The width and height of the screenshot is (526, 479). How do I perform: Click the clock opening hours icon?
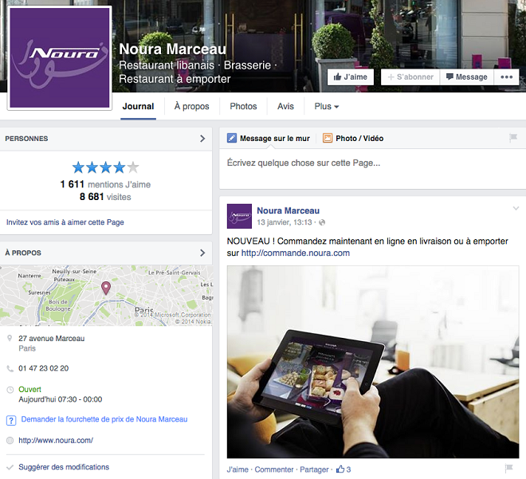[x=10, y=390]
